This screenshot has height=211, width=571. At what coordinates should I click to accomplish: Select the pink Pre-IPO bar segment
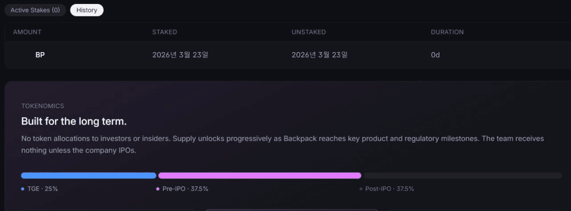[260, 175]
